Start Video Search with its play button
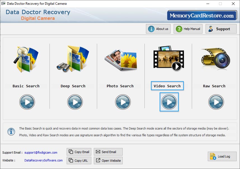The image size is (240, 169). coord(169,102)
